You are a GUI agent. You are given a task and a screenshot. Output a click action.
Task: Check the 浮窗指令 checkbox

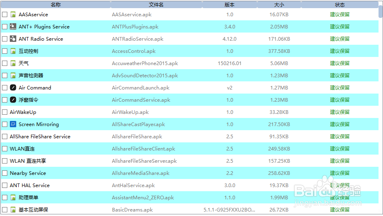click(x=4, y=100)
